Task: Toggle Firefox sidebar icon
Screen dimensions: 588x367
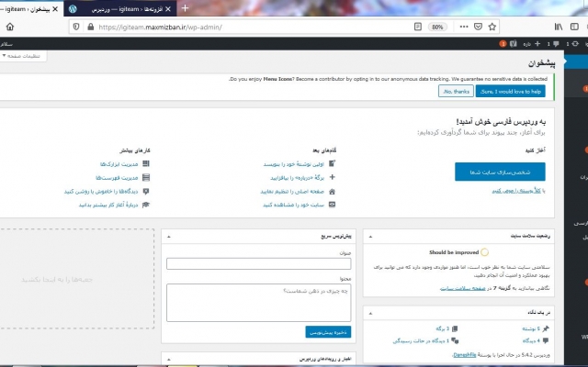Action: (574, 27)
